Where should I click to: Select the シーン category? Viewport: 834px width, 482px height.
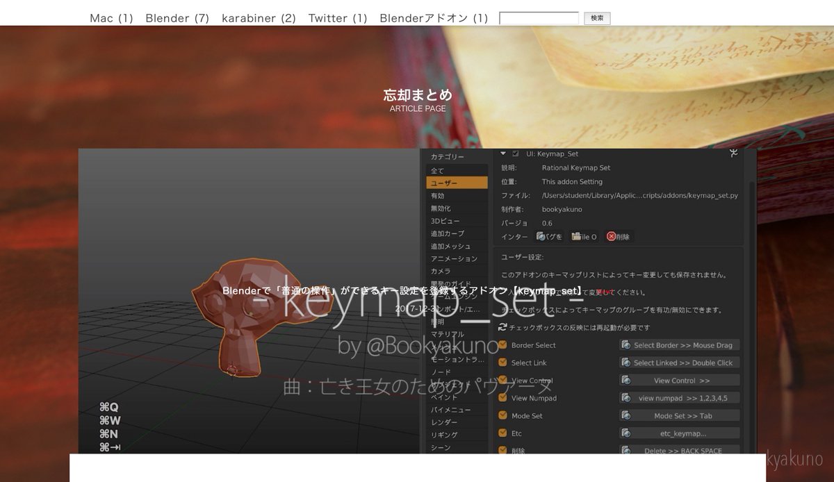pos(457,447)
